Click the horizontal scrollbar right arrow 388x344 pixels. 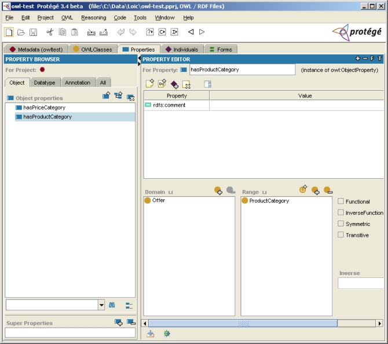click(x=379, y=323)
